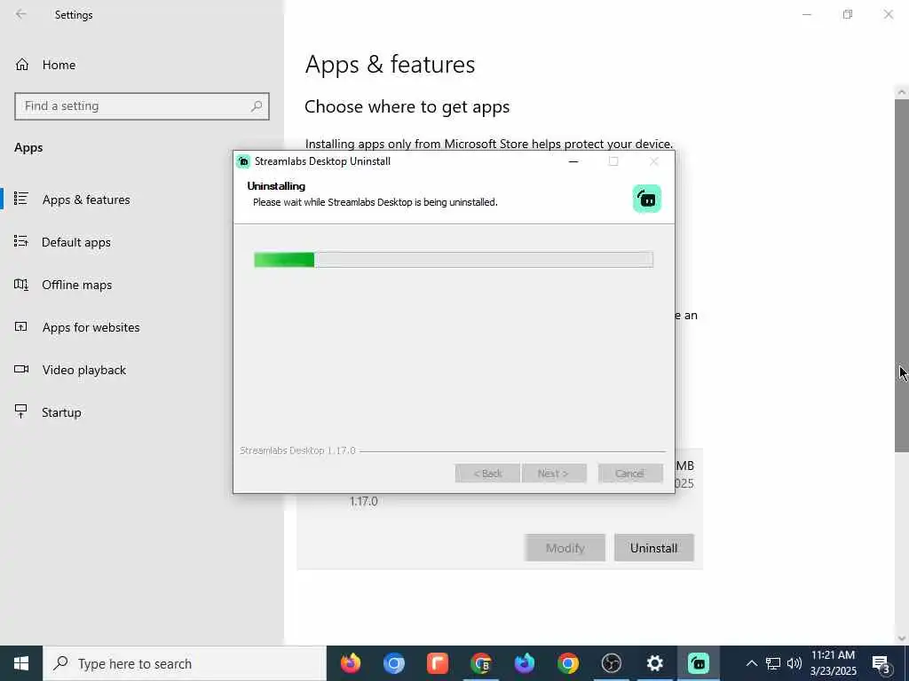
Task: Click Cancel in the uninstaller dialog
Action: (630, 474)
